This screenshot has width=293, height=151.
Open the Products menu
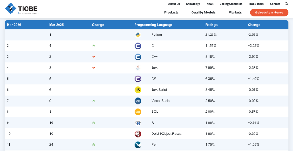click(171, 12)
